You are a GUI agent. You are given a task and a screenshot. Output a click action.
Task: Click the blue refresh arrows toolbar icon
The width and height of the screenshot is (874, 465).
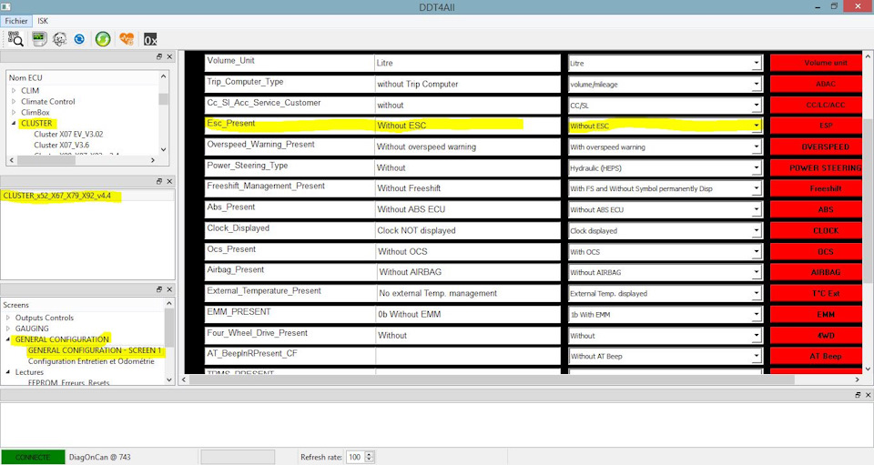click(x=80, y=38)
